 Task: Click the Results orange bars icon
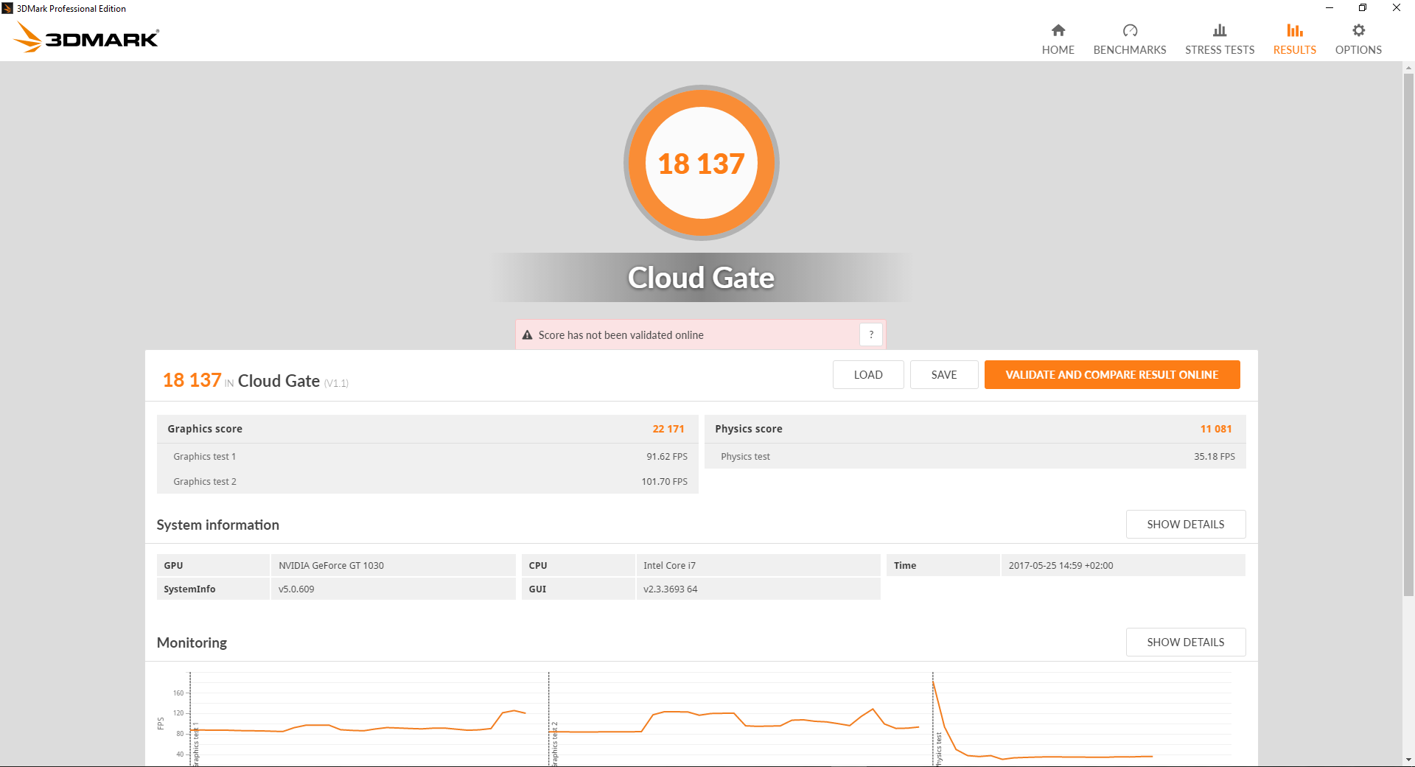1294,30
